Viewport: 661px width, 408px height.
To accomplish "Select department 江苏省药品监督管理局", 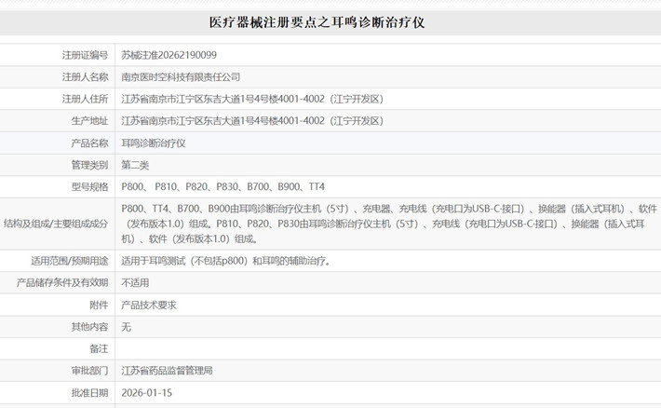I will 167,371.
